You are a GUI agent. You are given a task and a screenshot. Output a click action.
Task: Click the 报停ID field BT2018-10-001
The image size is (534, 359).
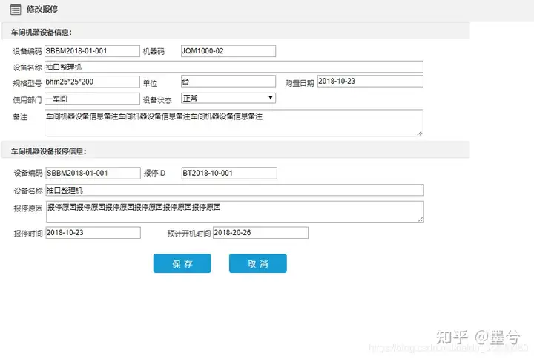coord(229,173)
